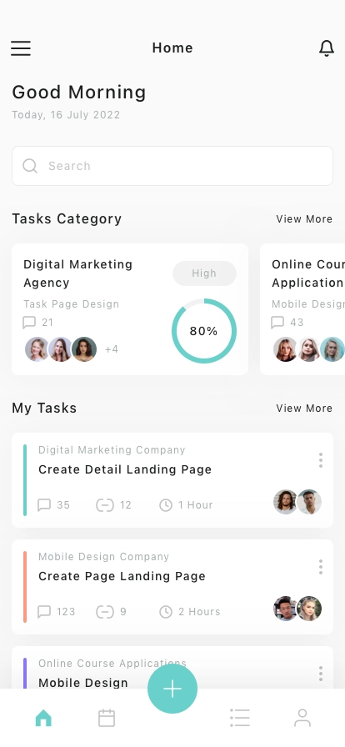Click the search magnifier icon
This screenshot has width=345, height=747.
tap(30, 166)
